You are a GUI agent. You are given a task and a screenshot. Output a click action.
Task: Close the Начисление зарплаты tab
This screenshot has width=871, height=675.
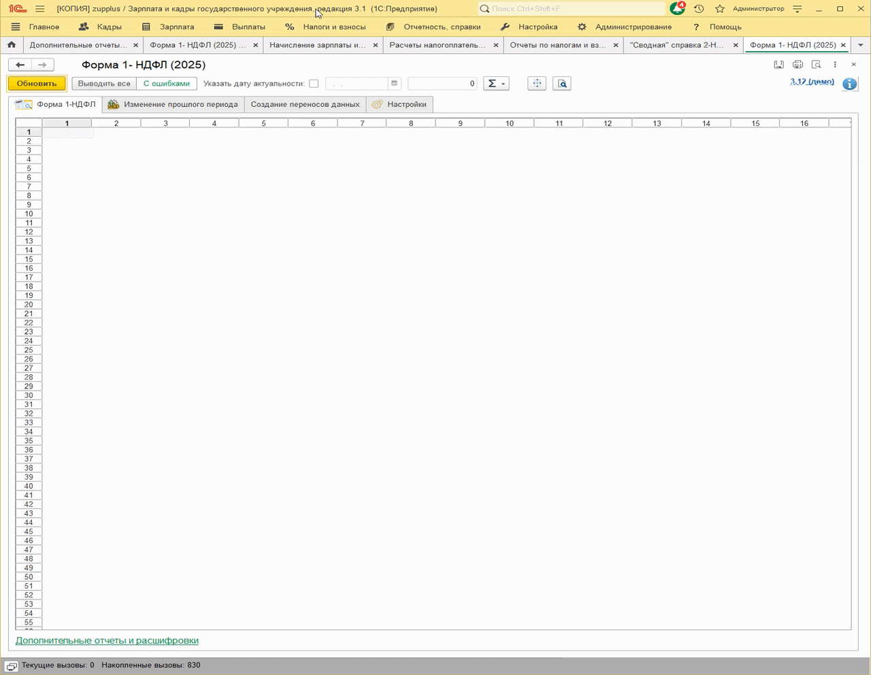376,45
